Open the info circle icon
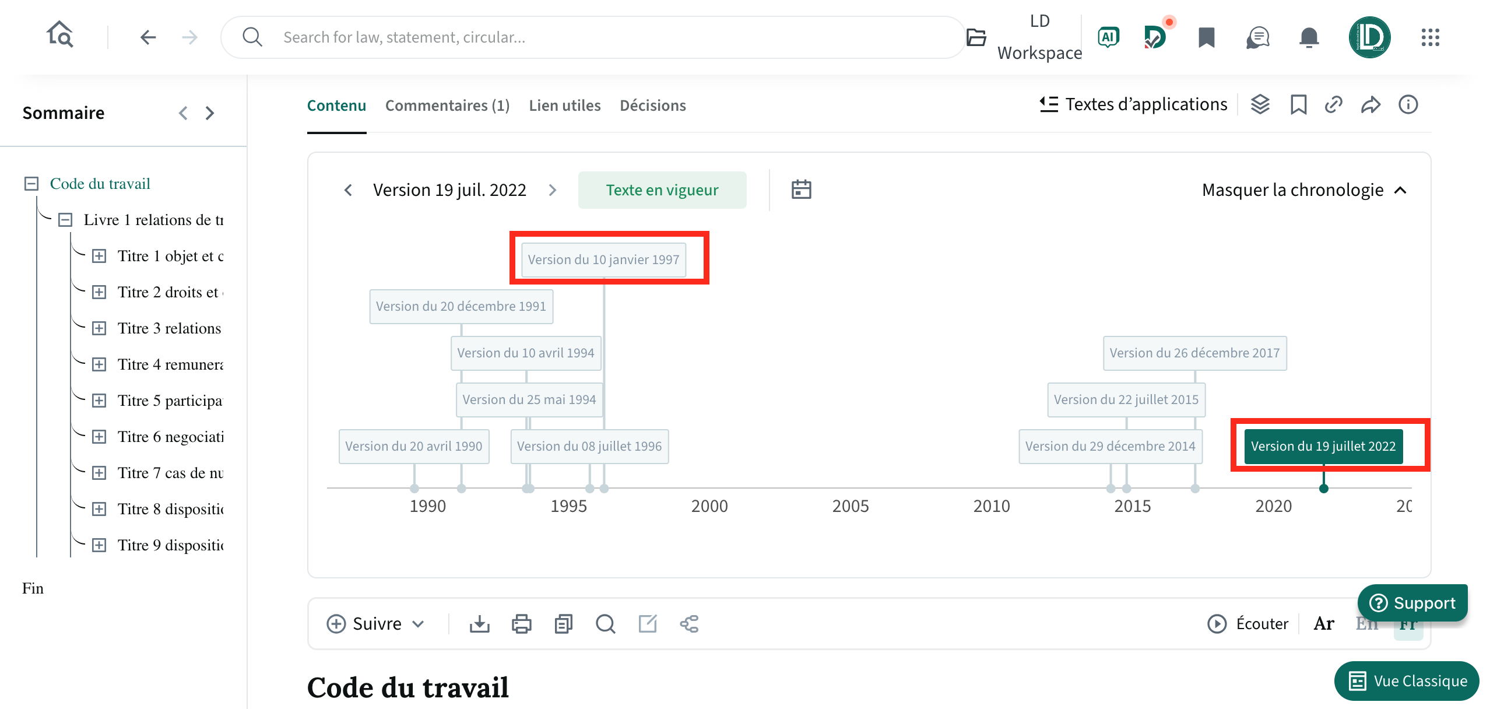Image resolution: width=1490 pixels, height=709 pixels. (1408, 105)
